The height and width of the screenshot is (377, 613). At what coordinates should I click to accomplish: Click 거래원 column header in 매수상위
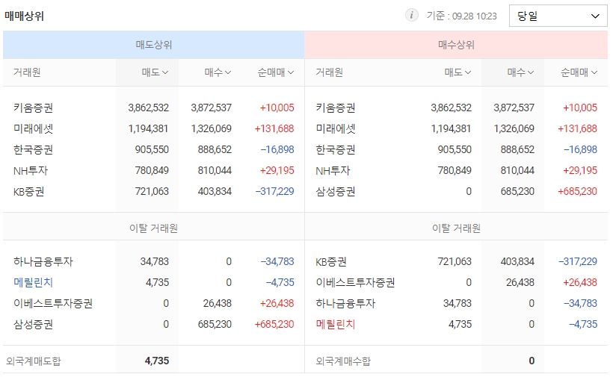[329, 72]
